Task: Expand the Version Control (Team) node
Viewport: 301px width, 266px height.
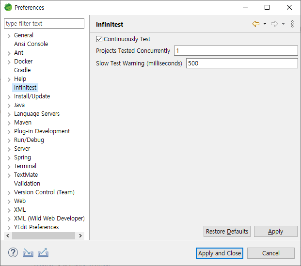Action: (x=9, y=193)
